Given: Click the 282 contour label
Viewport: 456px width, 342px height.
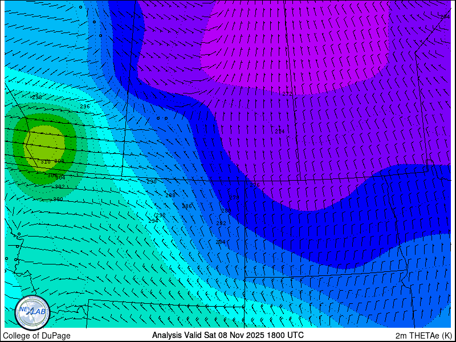Looking at the screenshot, I should click(221, 223).
